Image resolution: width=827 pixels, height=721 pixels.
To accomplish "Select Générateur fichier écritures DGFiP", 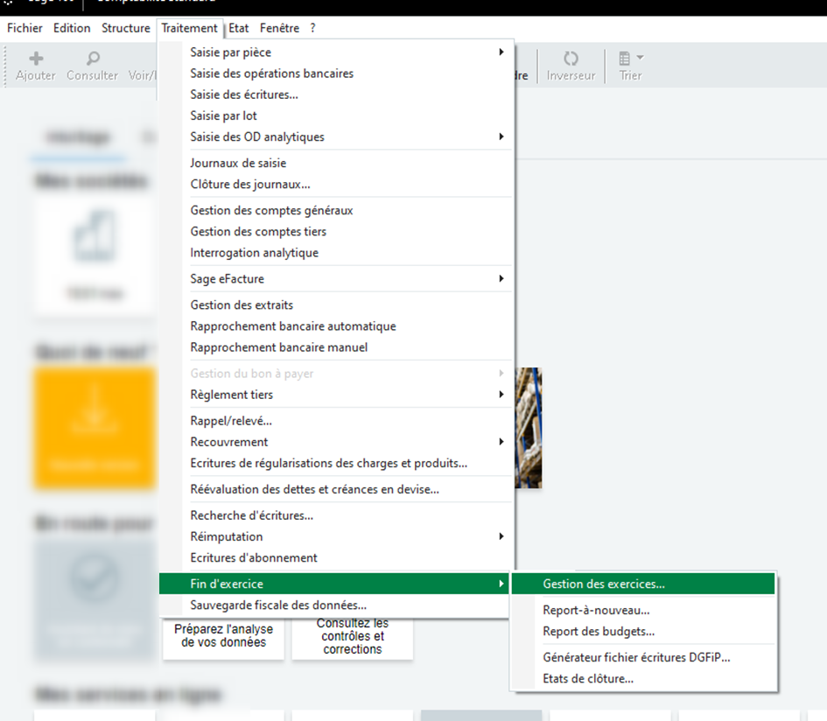I will pyautogui.click(x=636, y=658).
